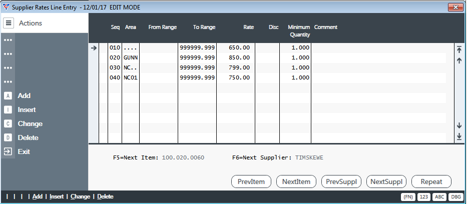Click the Exit door icon in sidebar
The height and width of the screenshot is (204, 467).
pyautogui.click(x=8, y=151)
